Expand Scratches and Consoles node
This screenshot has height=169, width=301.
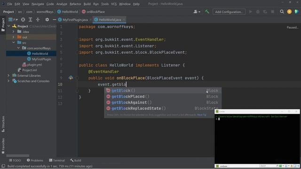coord(8,81)
